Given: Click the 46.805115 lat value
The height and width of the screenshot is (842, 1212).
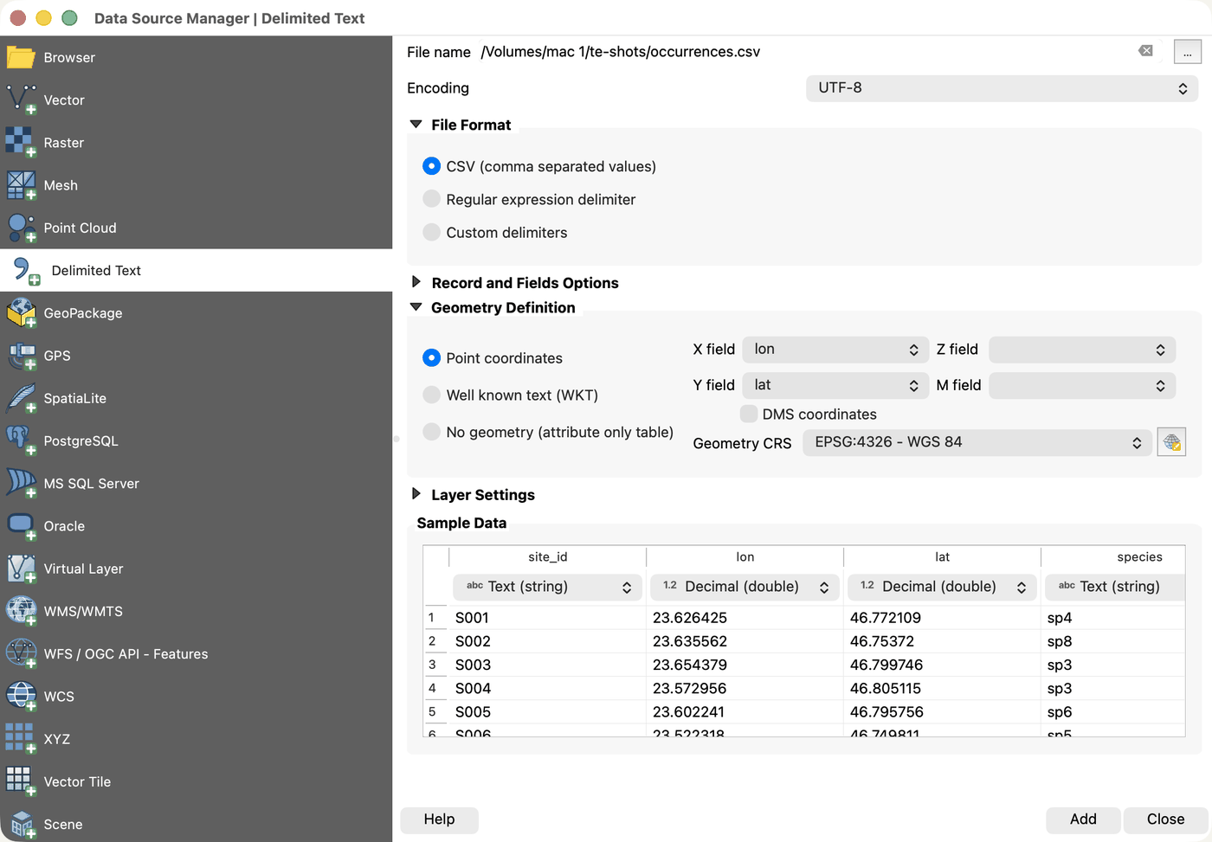Looking at the screenshot, I should [x=942, y=688].
